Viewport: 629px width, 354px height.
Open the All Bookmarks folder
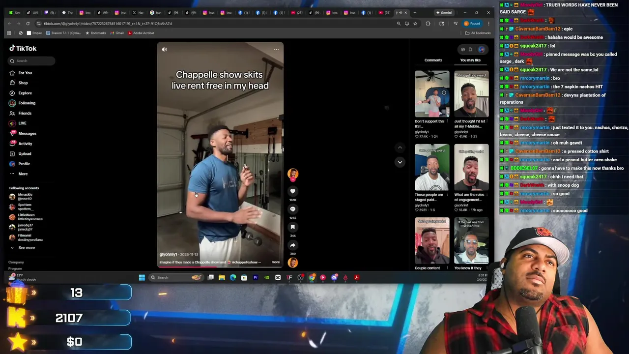[x=478, y=33]
